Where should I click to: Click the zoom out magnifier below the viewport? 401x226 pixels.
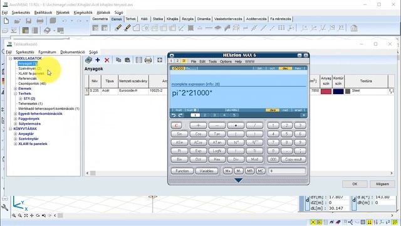(x=19, y=215)
